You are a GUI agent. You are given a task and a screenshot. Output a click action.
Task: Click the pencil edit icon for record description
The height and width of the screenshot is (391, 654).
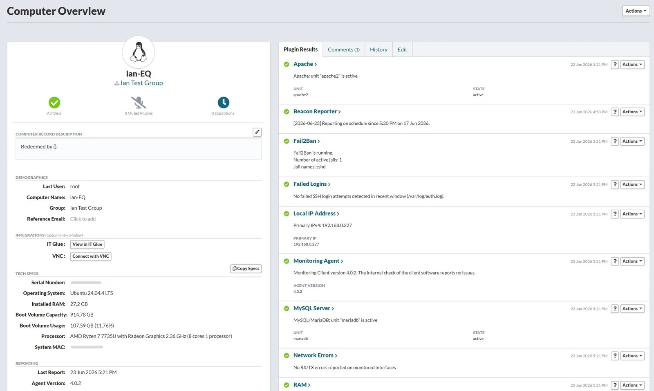pos(257,132)
